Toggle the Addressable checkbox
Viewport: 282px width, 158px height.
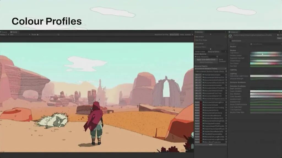coord(231,41)
